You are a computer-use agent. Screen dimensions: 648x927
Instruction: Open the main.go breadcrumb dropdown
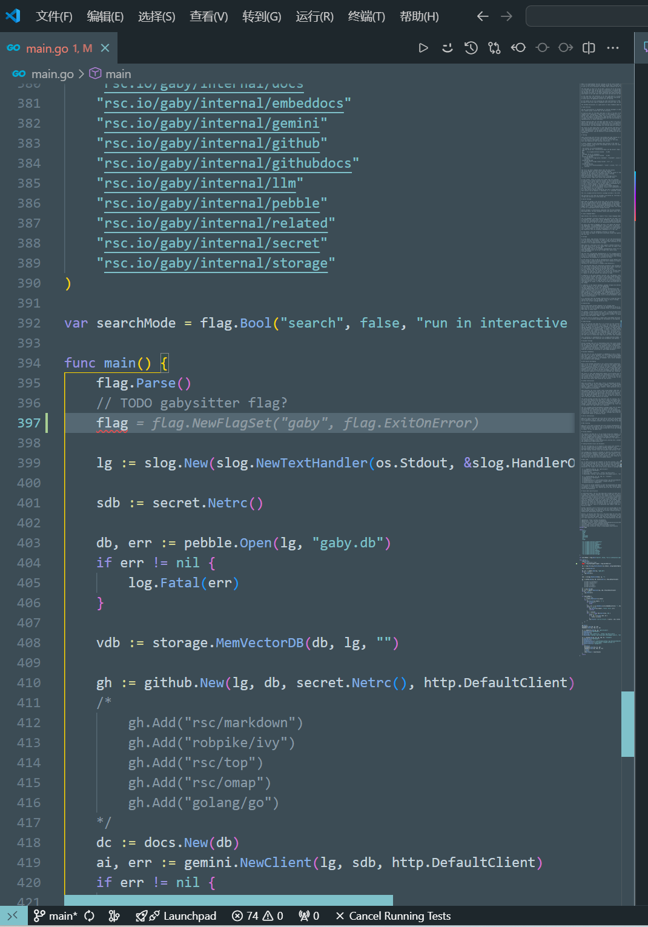(x=51, y=73)
